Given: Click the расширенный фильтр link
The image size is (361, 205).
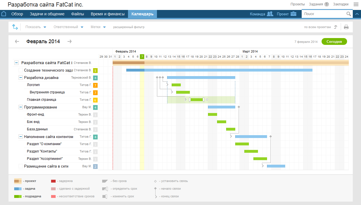Looking at the screenshot, I should coord(129,27).
